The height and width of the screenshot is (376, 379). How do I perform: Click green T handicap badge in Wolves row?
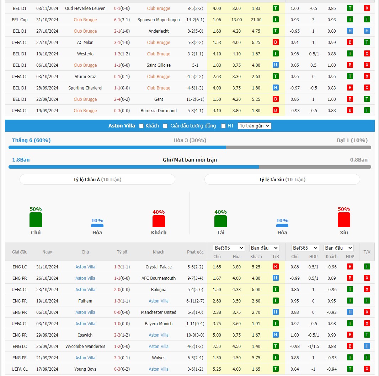tap(350, 358)
